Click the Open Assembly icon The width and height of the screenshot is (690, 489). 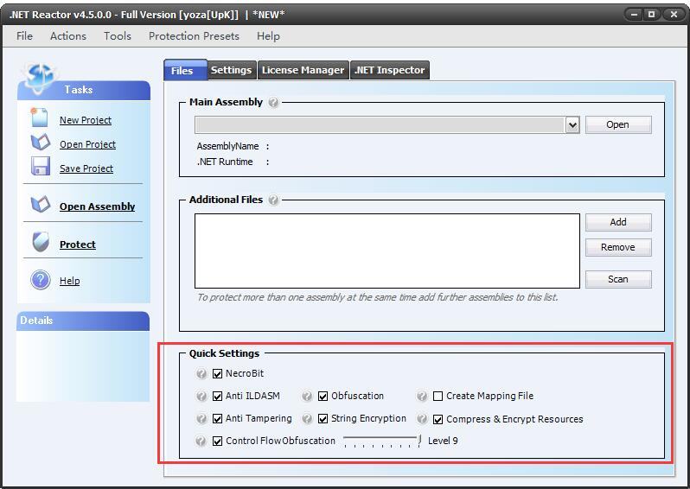(41, 205)
